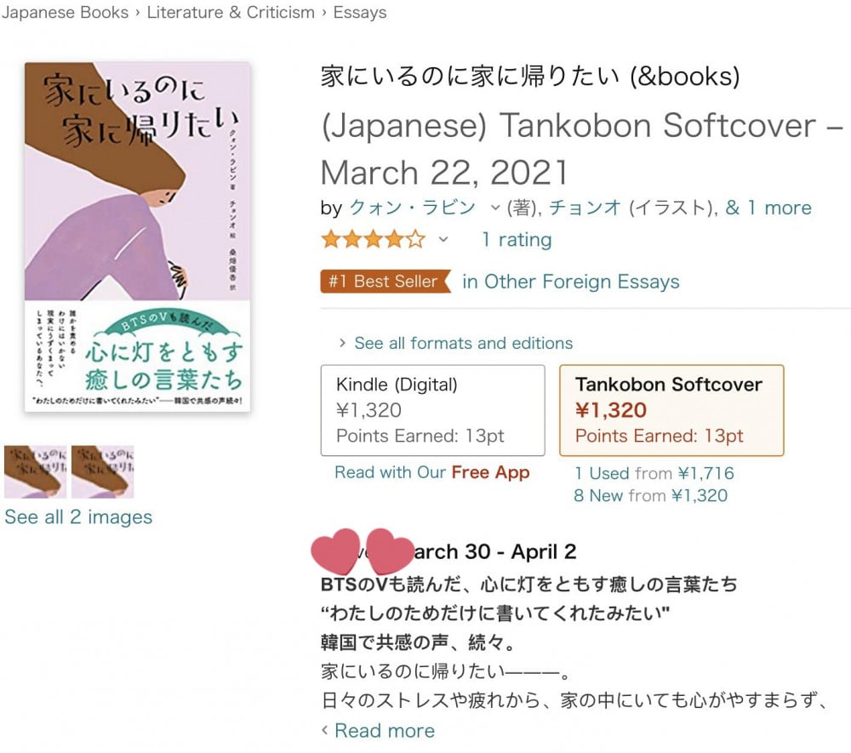The height and width of the screenshot is (753, 851).
Task: Expand See all formats and editions
Action: tap(456, 343)
